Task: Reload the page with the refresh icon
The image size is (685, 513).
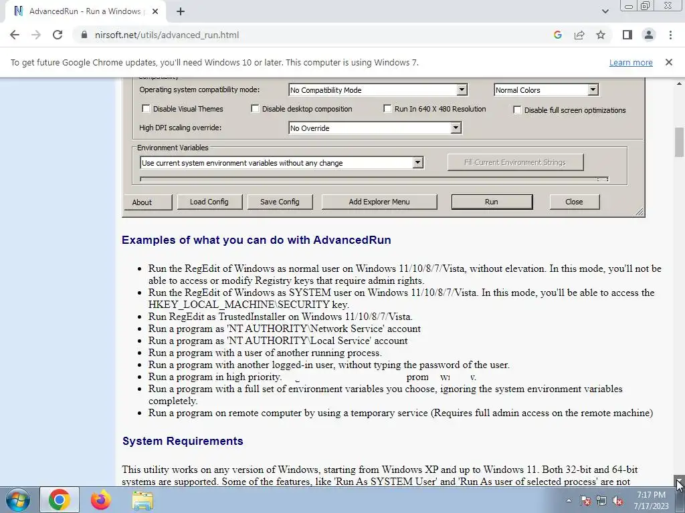Action: pos(58,35)
